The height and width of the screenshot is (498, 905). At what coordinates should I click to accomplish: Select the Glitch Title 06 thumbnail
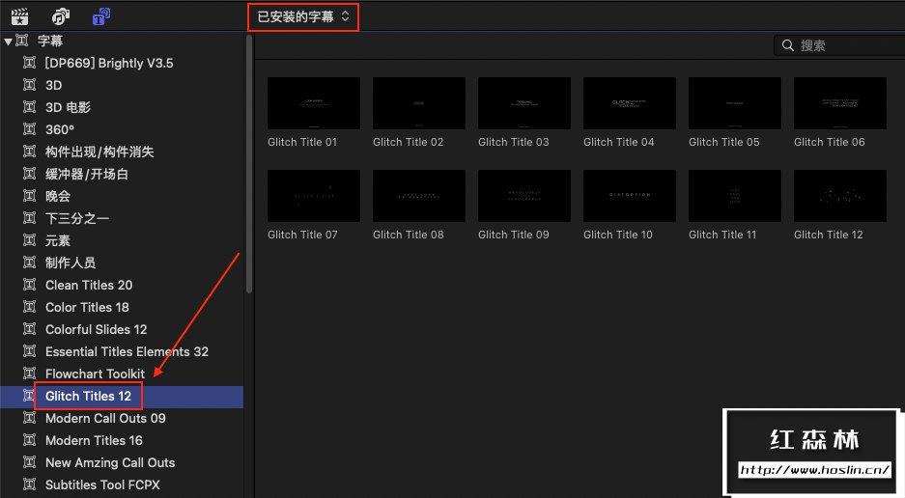tap(840, 103)
